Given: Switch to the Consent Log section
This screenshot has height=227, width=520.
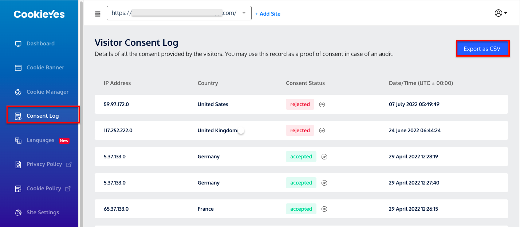Looking at the screenshot, I should 43,116.
